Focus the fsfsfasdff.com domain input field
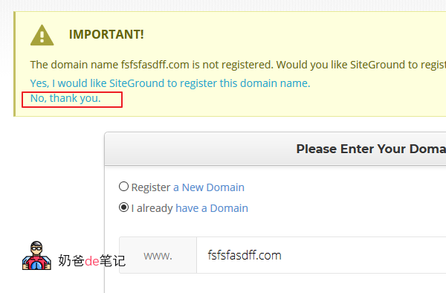 321,255
